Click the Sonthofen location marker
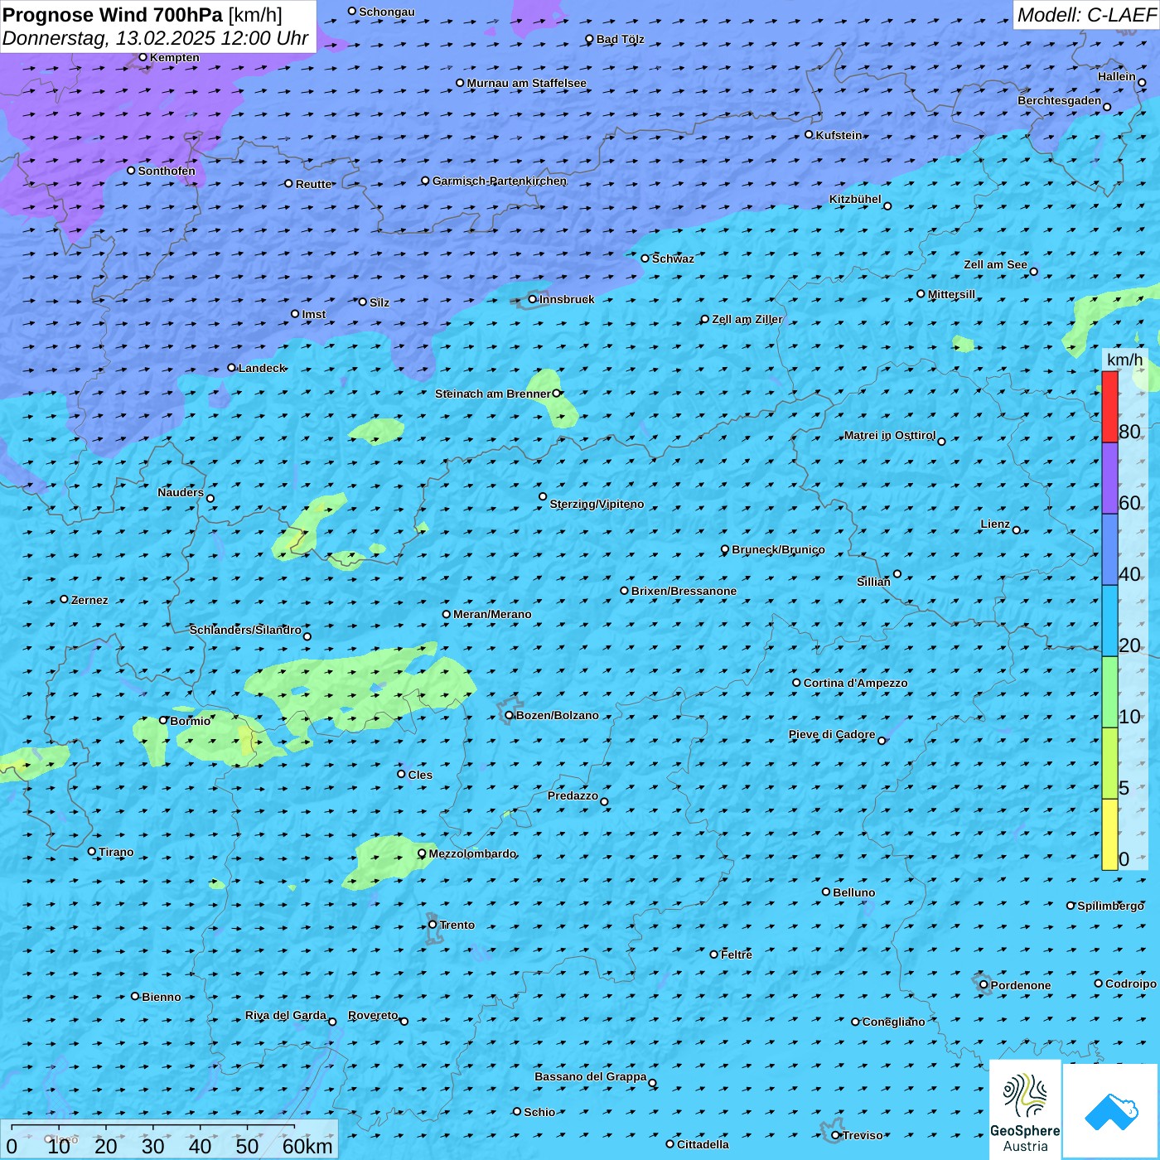The width and height of the screenshot is (1160, 1160). [131, 171]
